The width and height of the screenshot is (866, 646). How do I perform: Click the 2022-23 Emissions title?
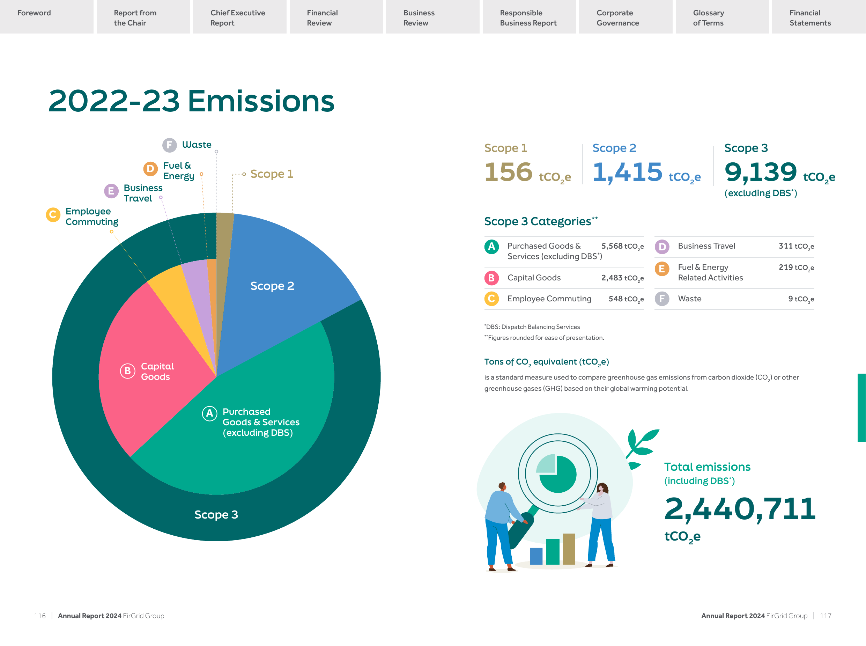point(191,101)
